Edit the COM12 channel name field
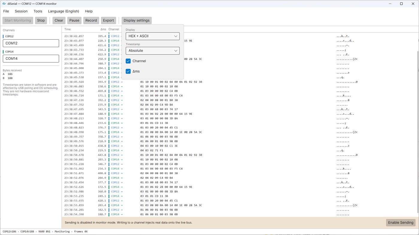This screenshot has width=419, height=235. point(31,43)
